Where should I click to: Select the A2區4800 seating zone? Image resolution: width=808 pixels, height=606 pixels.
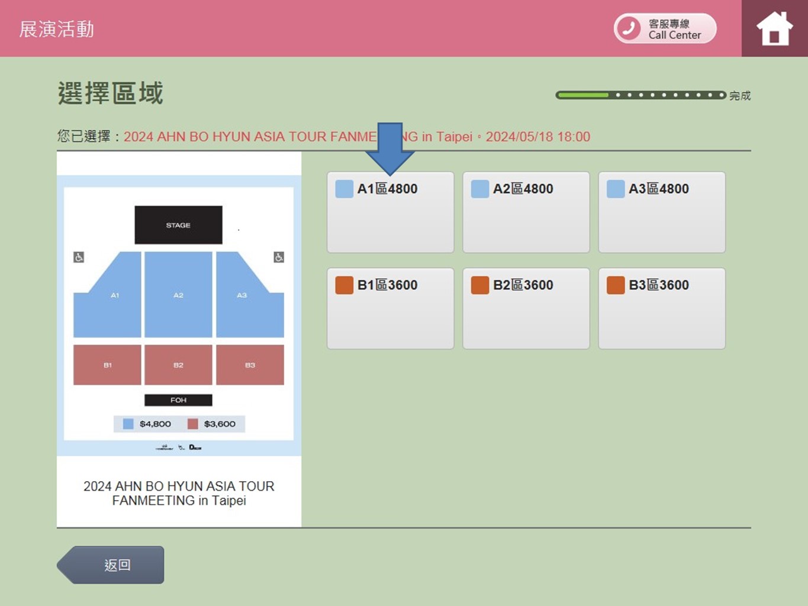pos(526,212)
